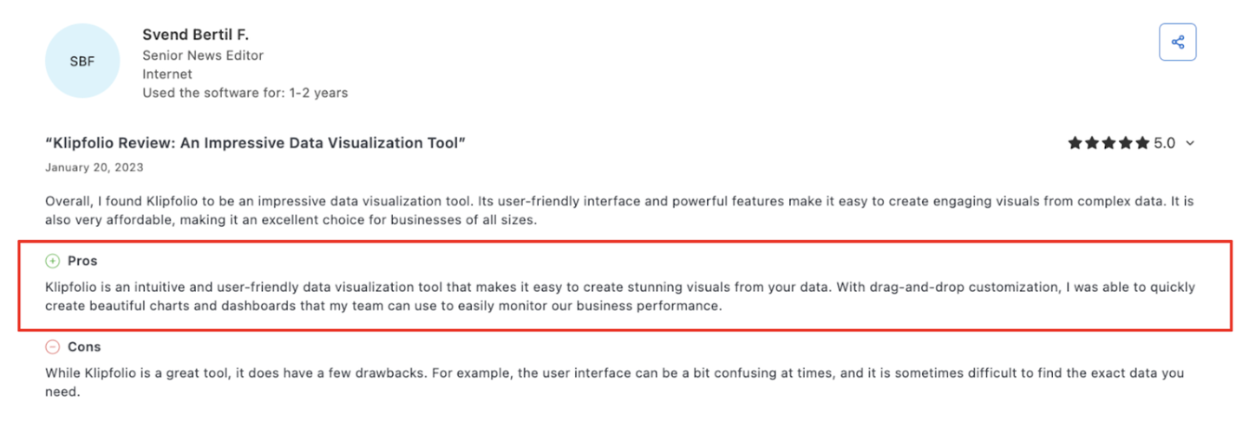Click the green plus Pros icon
Viewport: 1249px width, 428px height.
[53, 261]
